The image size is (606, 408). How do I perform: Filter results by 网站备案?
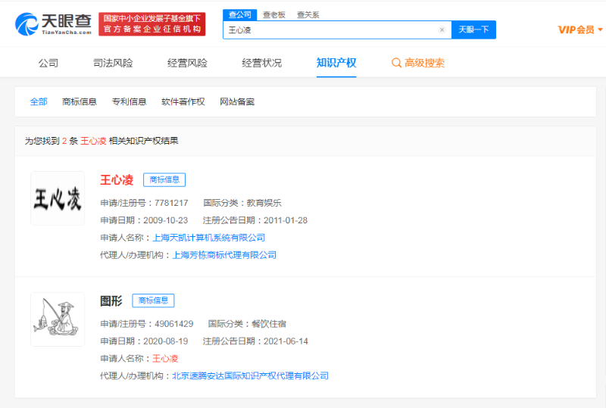pos(237,101)
